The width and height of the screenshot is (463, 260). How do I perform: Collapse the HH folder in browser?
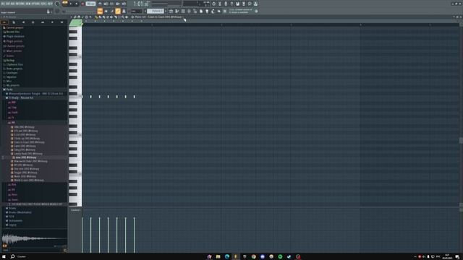[13, 122]
